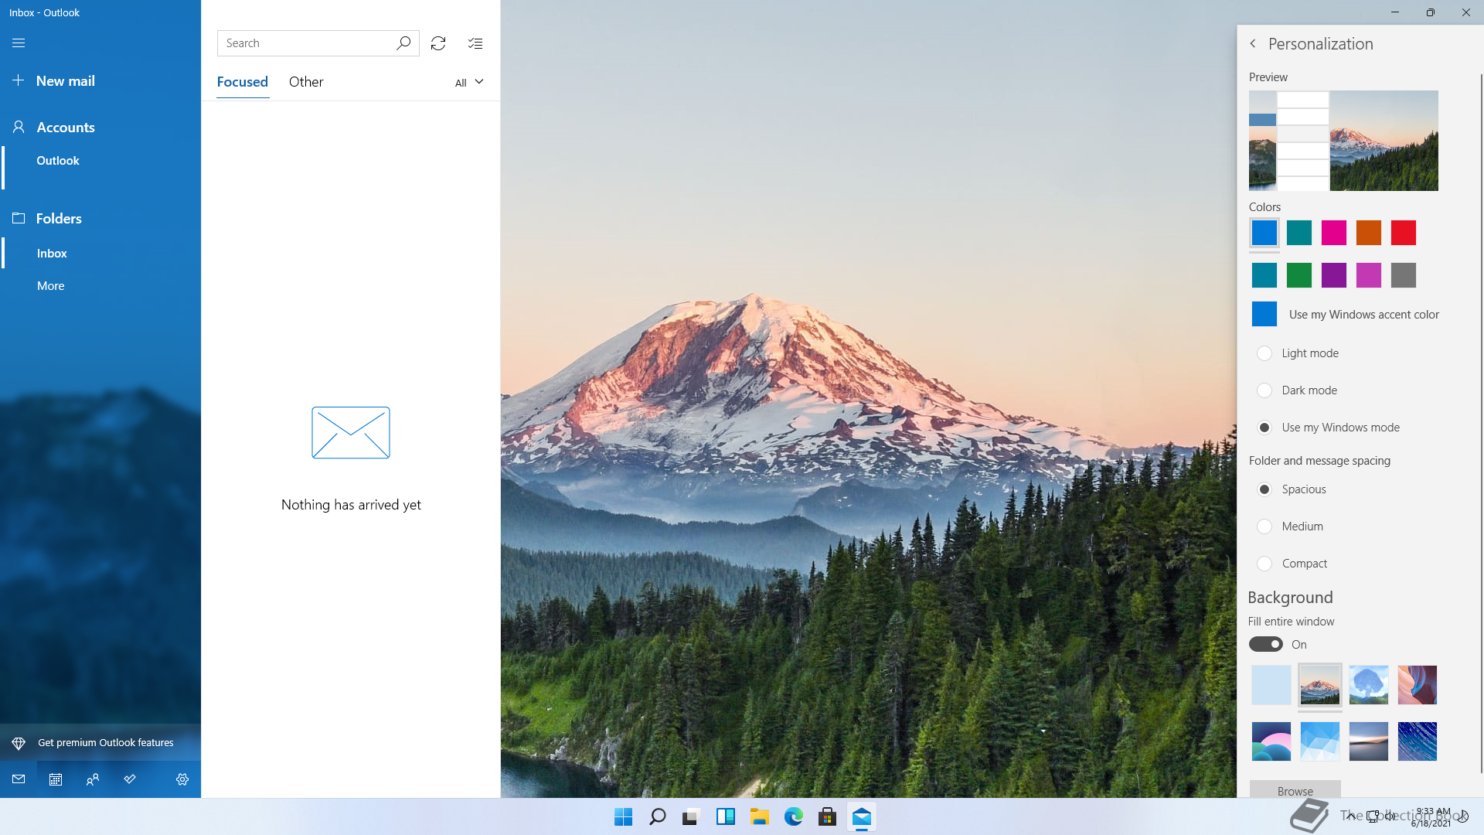Screen dimensions: 1484x835
Task: Select Use my Windows mode
Action: coord(1264,428)
